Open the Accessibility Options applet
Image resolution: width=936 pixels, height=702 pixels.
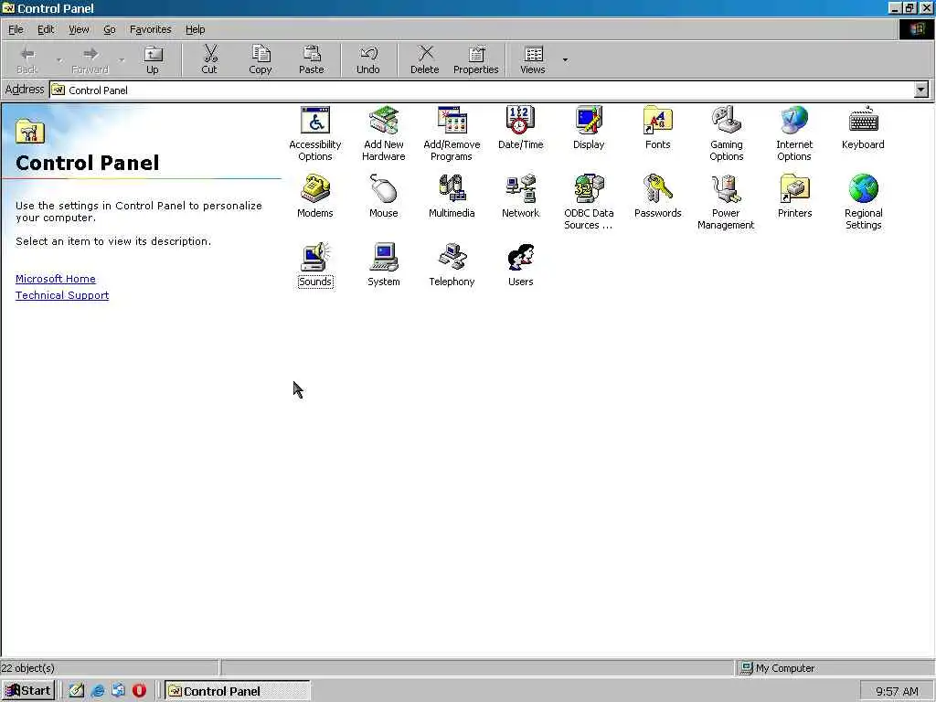click(x=315, y=121)
